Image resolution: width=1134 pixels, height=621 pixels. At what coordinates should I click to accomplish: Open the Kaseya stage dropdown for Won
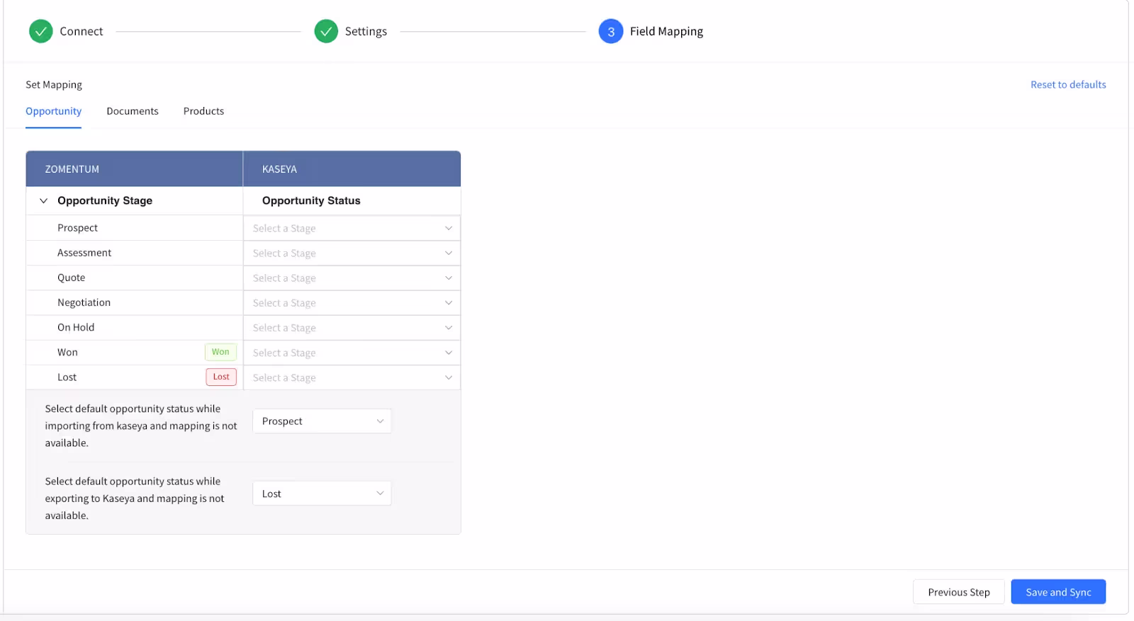click(352, 353)
